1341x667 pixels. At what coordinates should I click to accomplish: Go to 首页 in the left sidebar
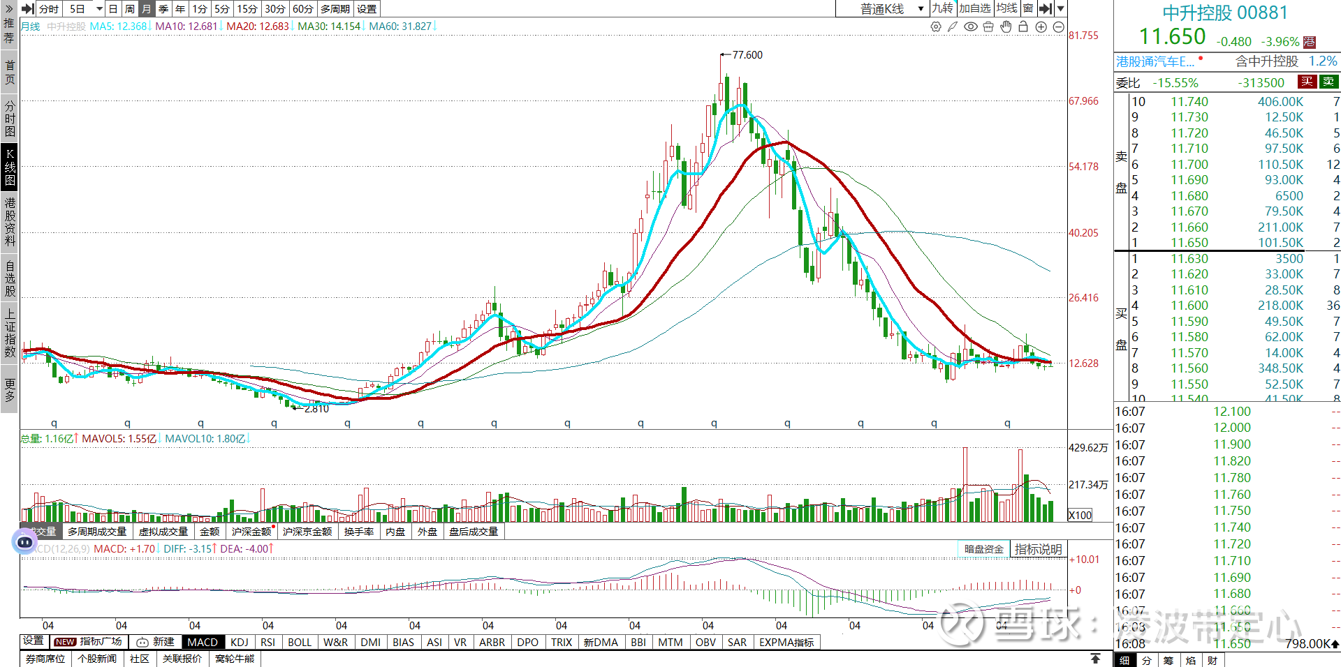pos(9,73)
